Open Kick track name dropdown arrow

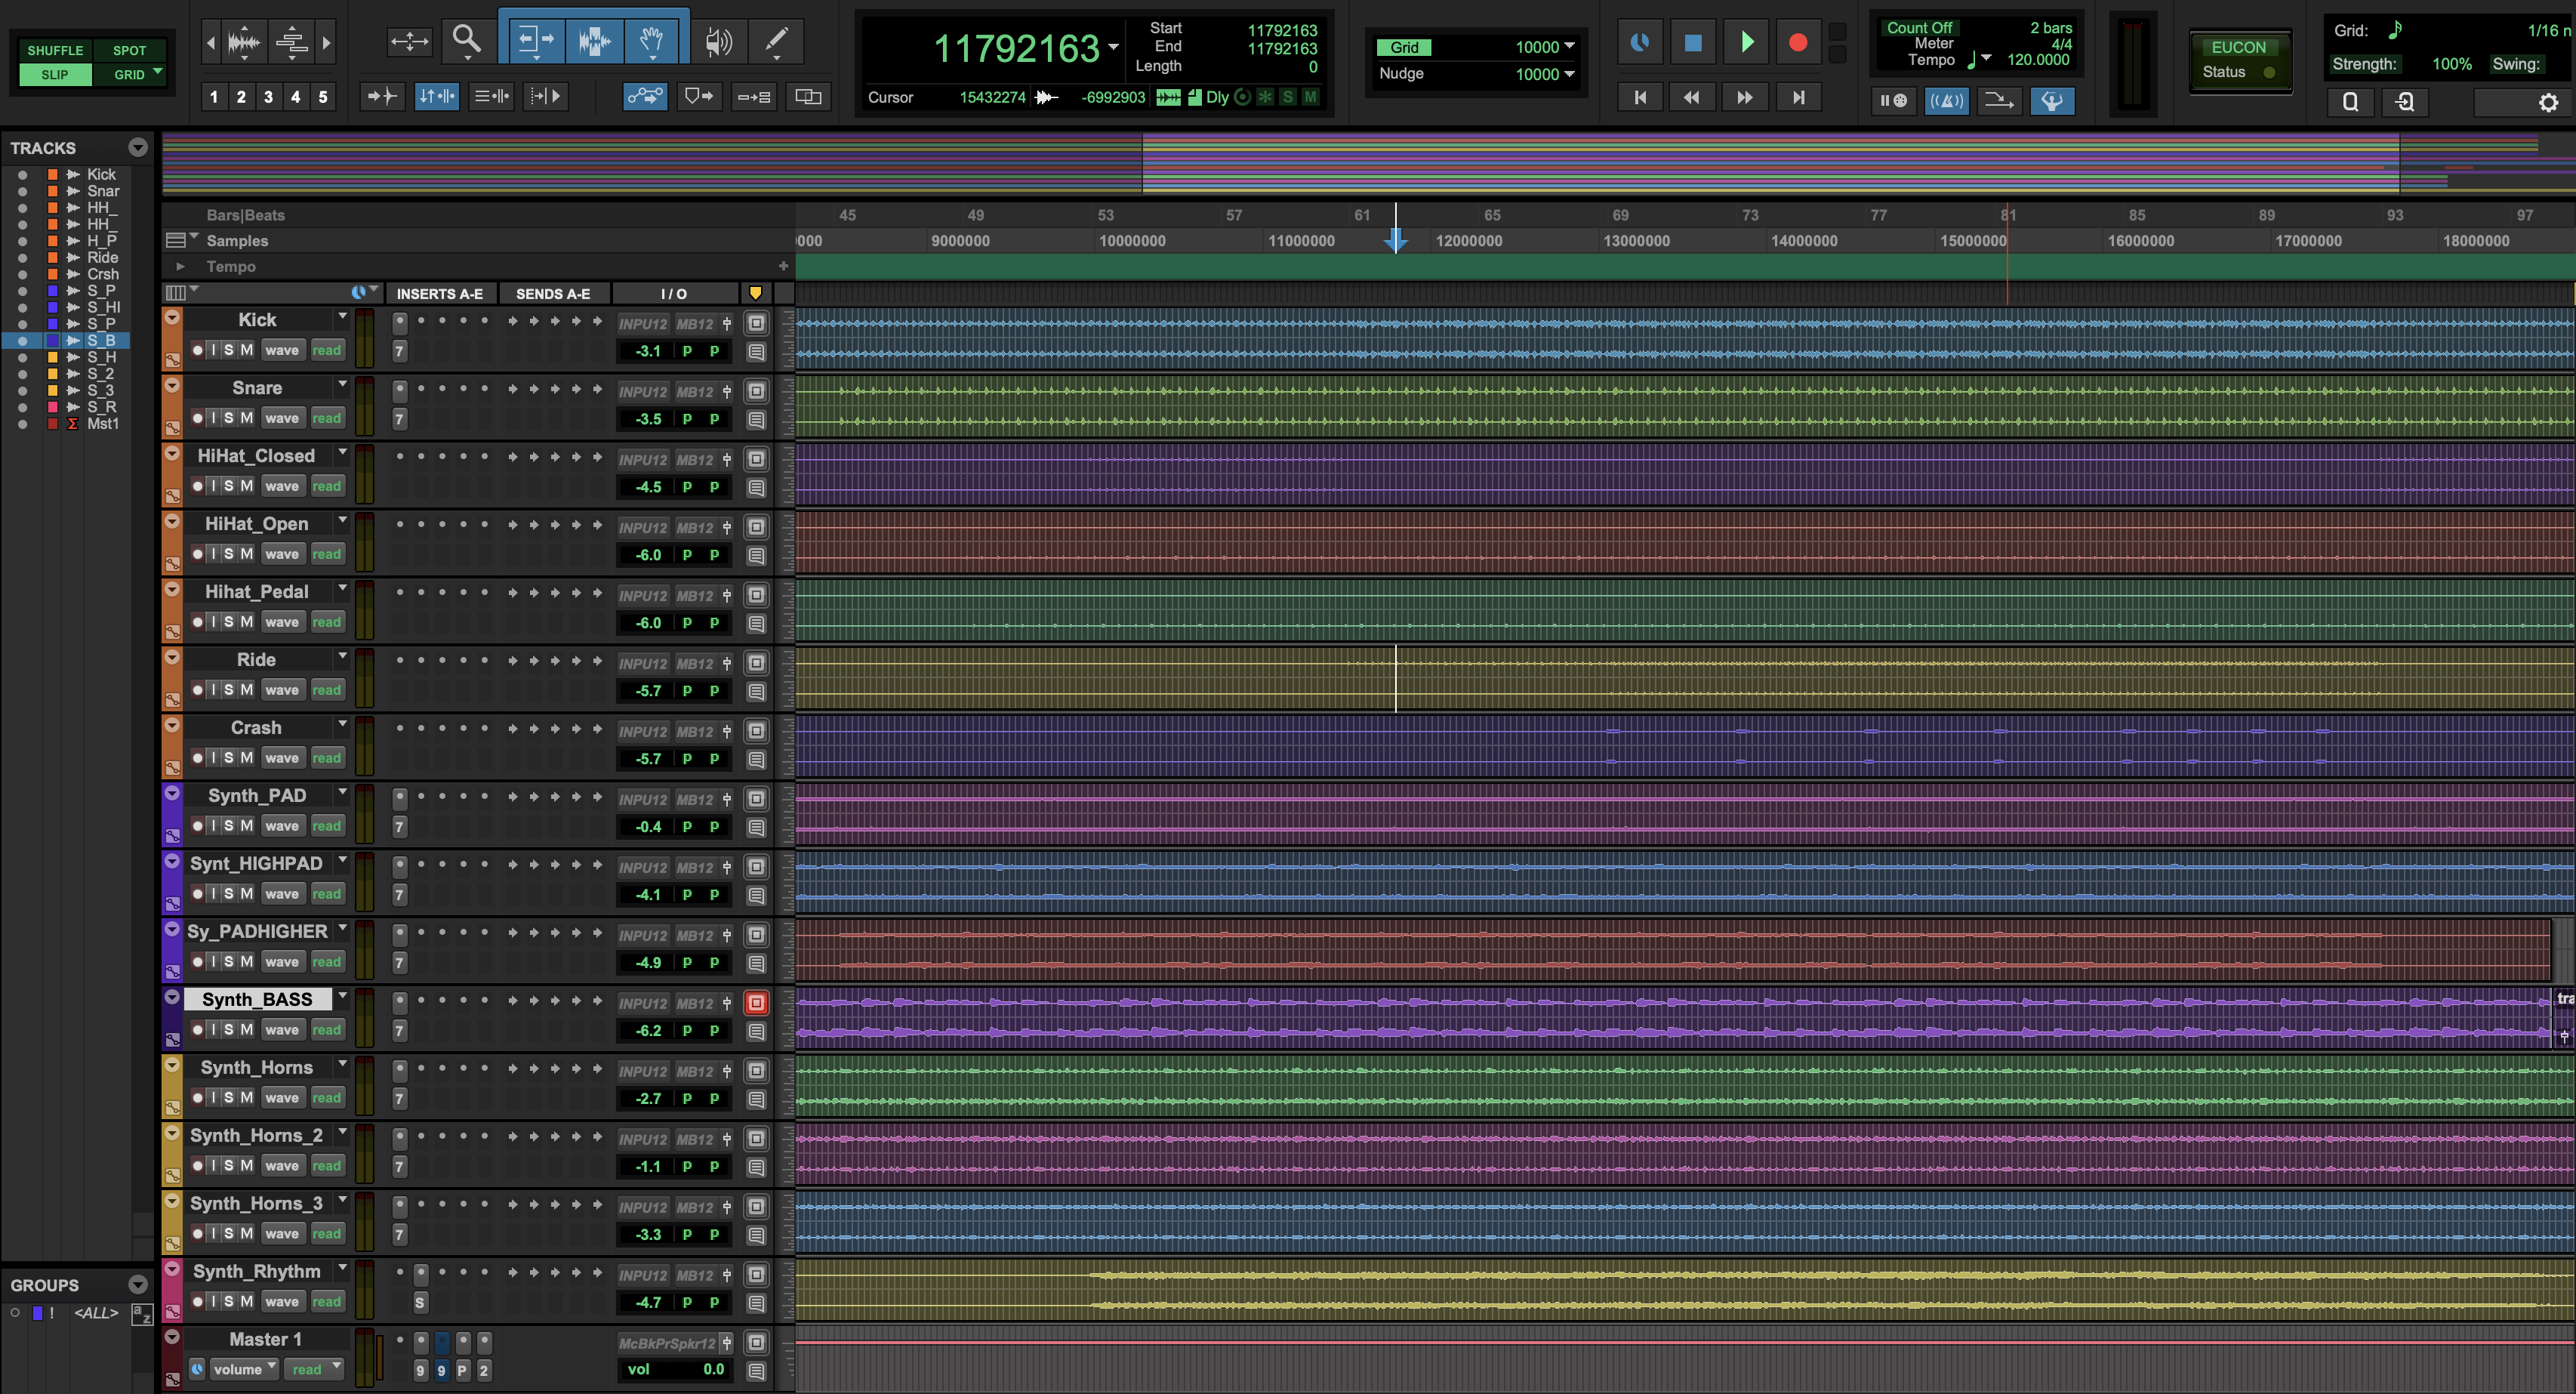pyautogui.click(x=342, y=317)
